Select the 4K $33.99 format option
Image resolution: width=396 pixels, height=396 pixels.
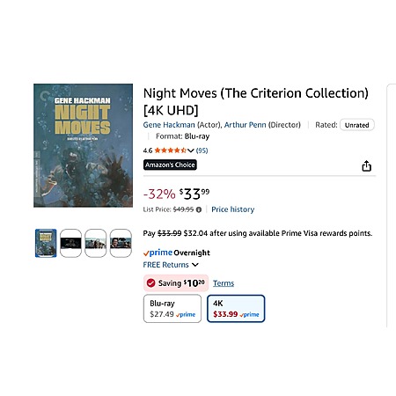tap(236, 309)
